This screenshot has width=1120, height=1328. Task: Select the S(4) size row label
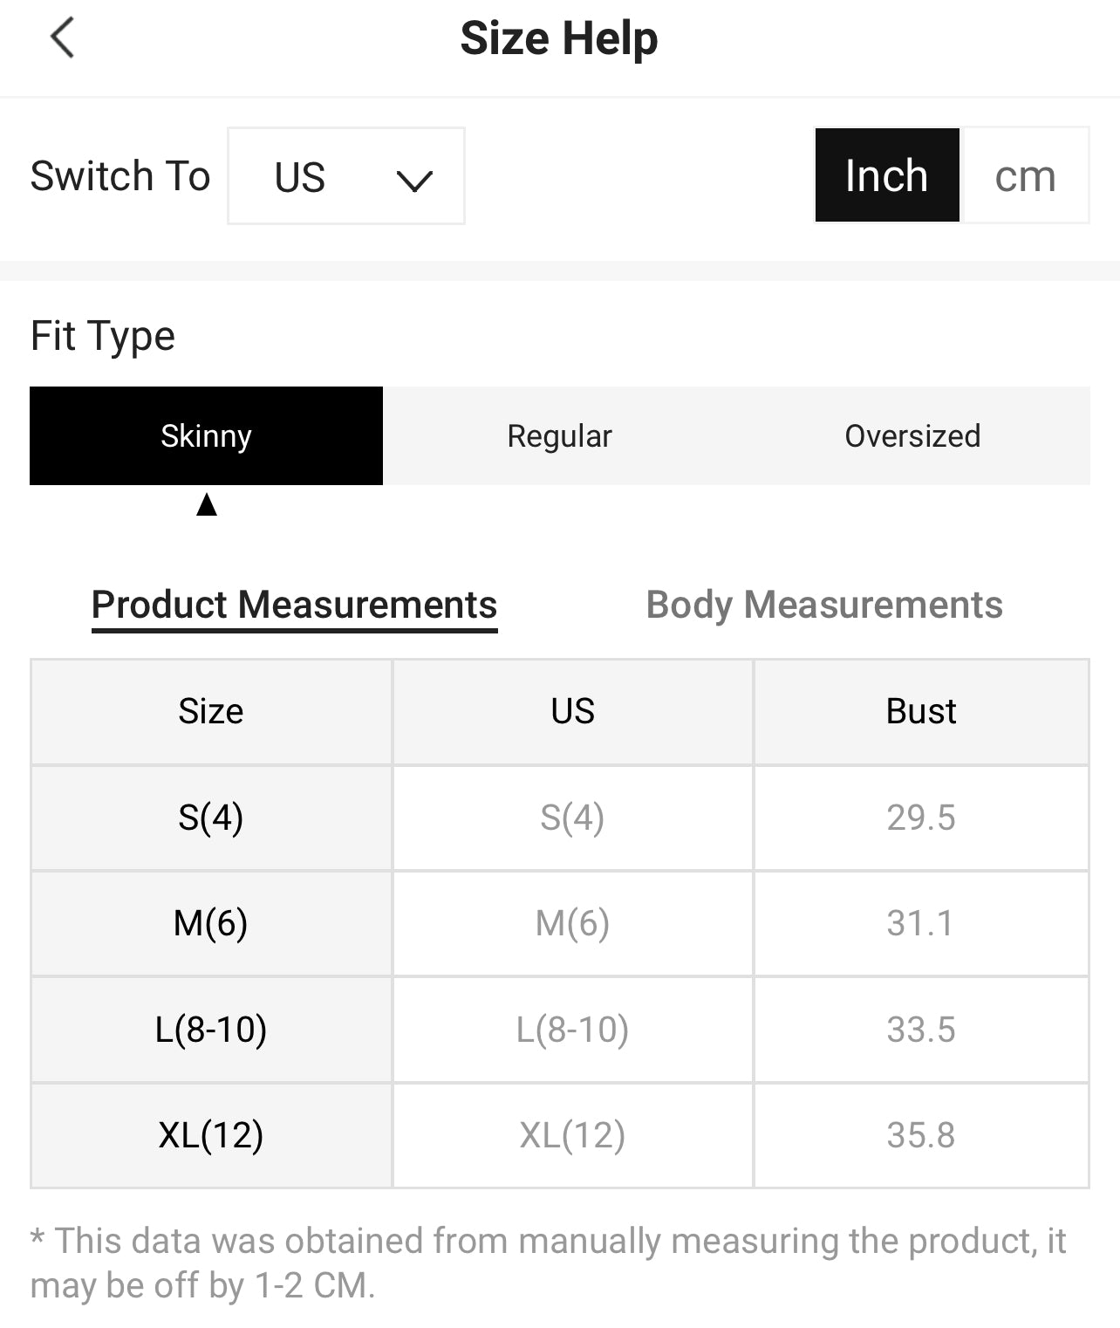(x=211, y=818)
